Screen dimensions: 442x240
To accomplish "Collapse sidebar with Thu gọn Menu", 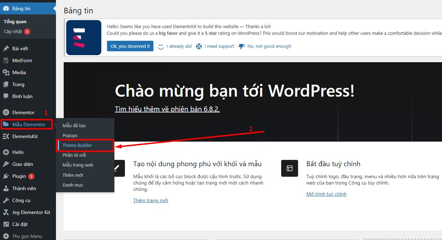I will [x=27, y=236].
